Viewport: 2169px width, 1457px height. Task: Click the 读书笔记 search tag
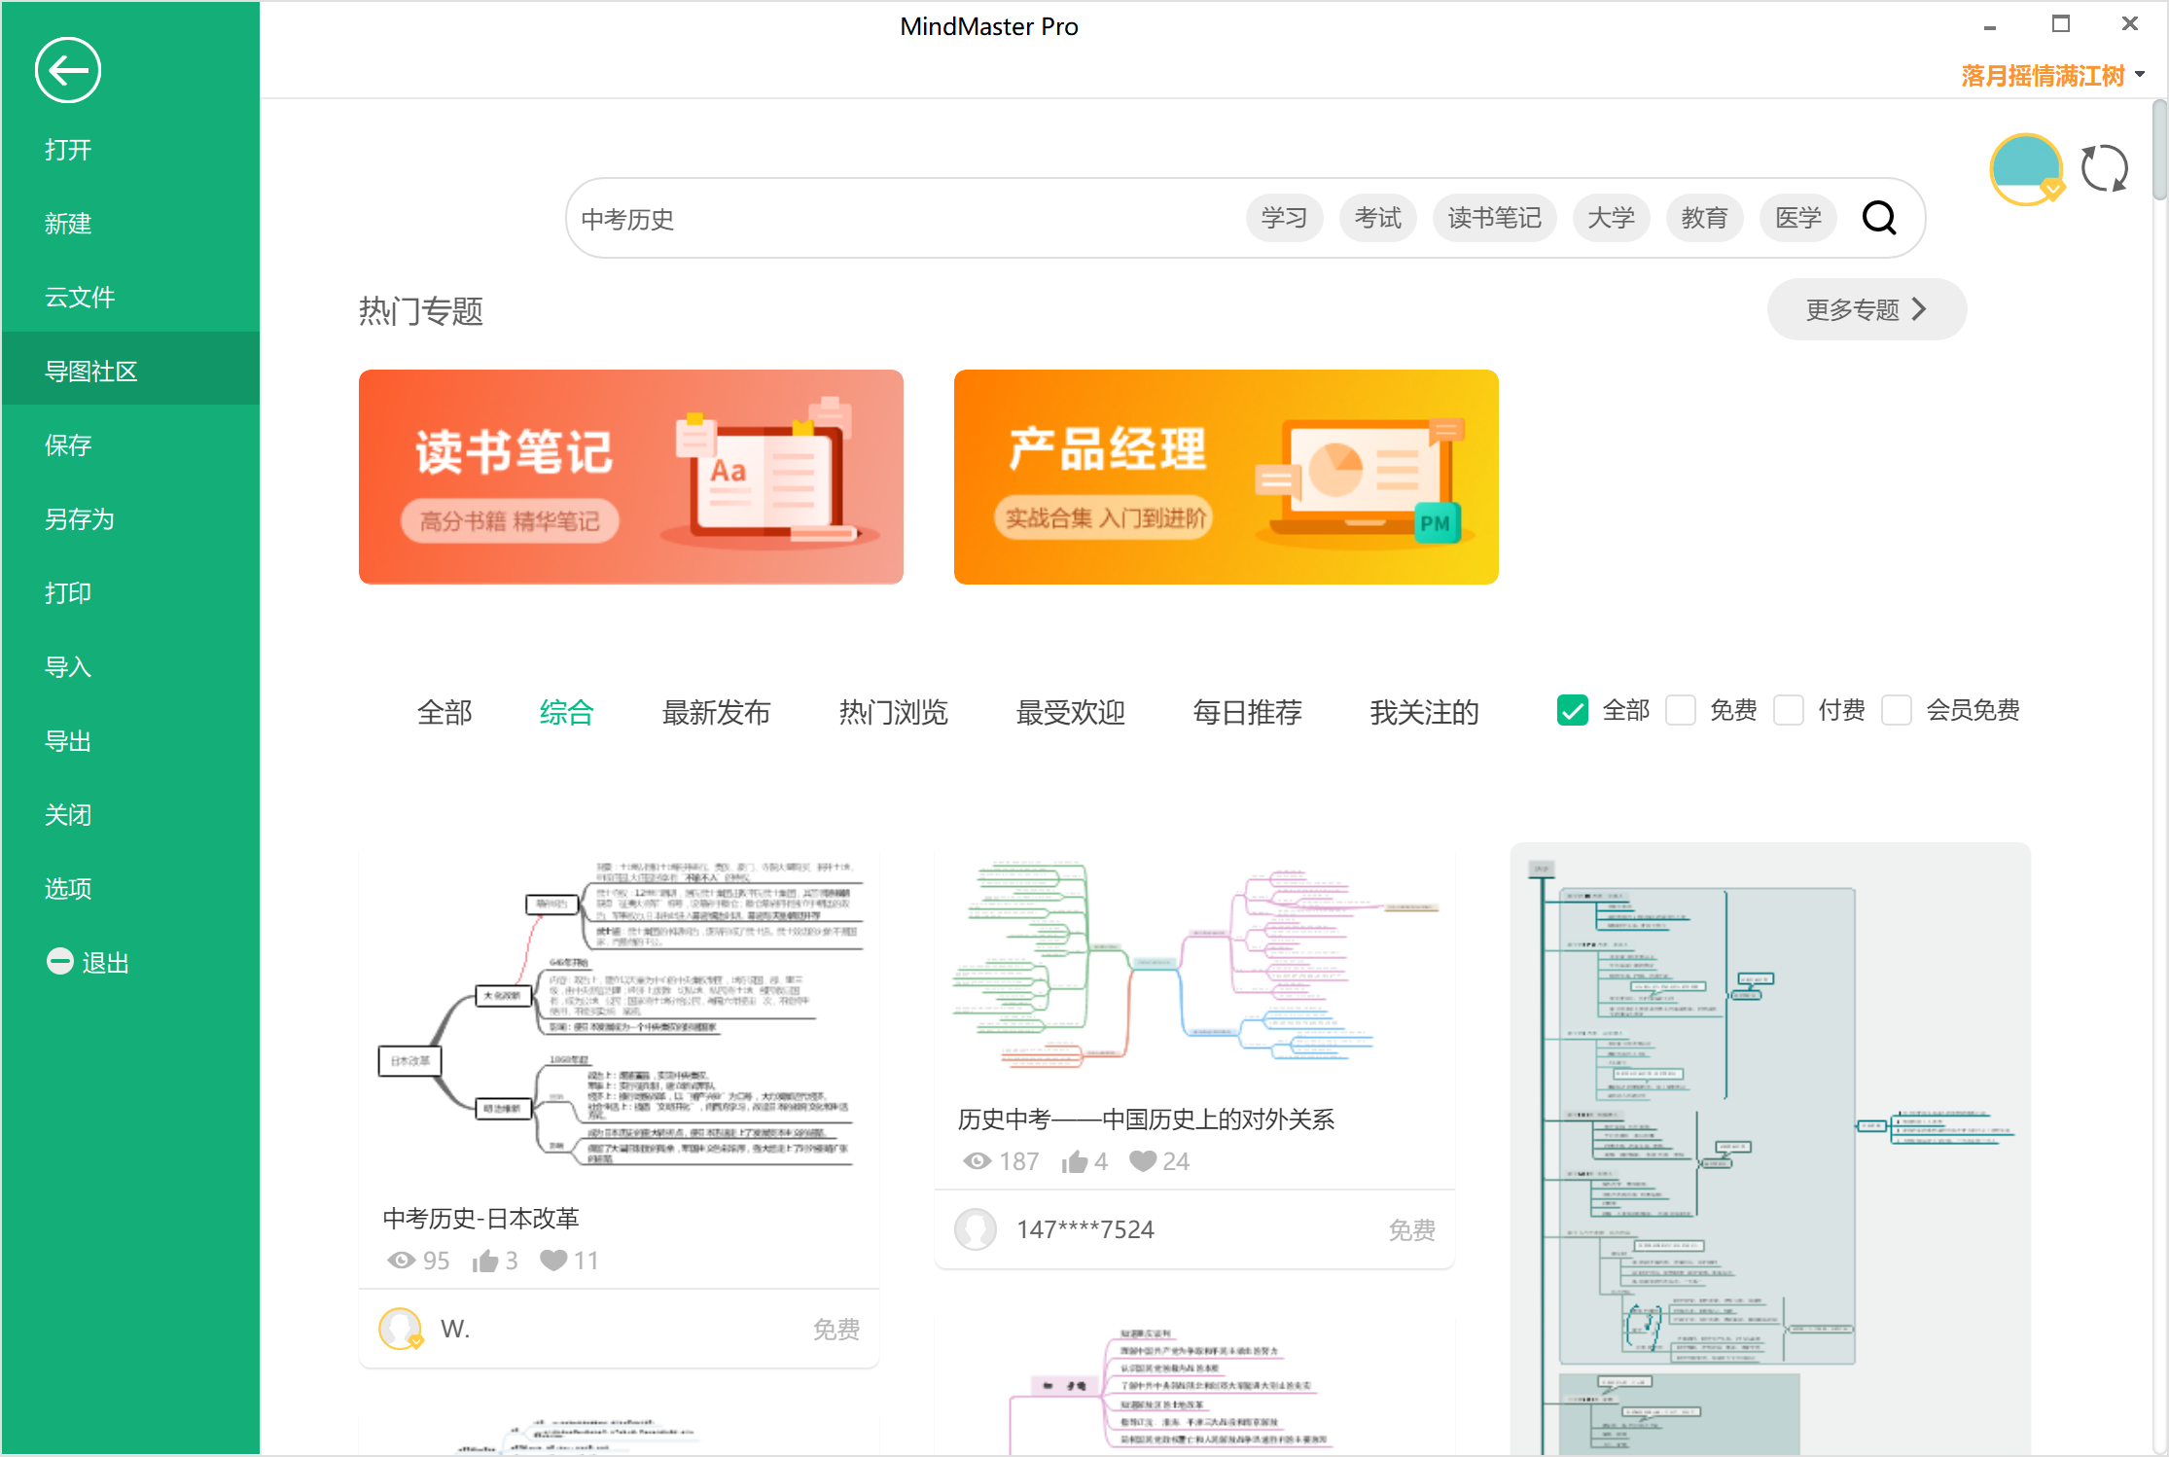pyautogui.click(x=1494, y=218)
